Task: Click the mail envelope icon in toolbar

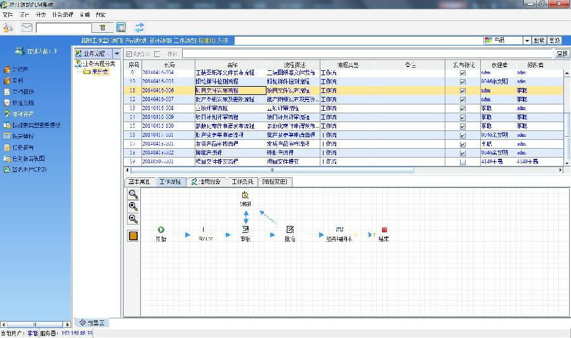Action: [27, 27]
